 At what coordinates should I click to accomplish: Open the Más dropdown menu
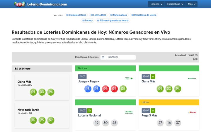191,4
